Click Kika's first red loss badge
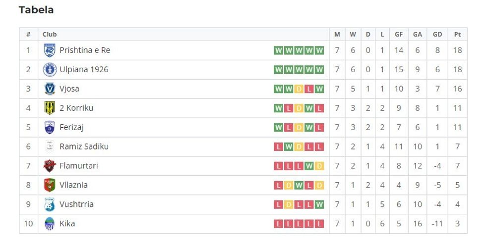The height and width of the screenshot is (244, 486). click(x=278, y=224)
